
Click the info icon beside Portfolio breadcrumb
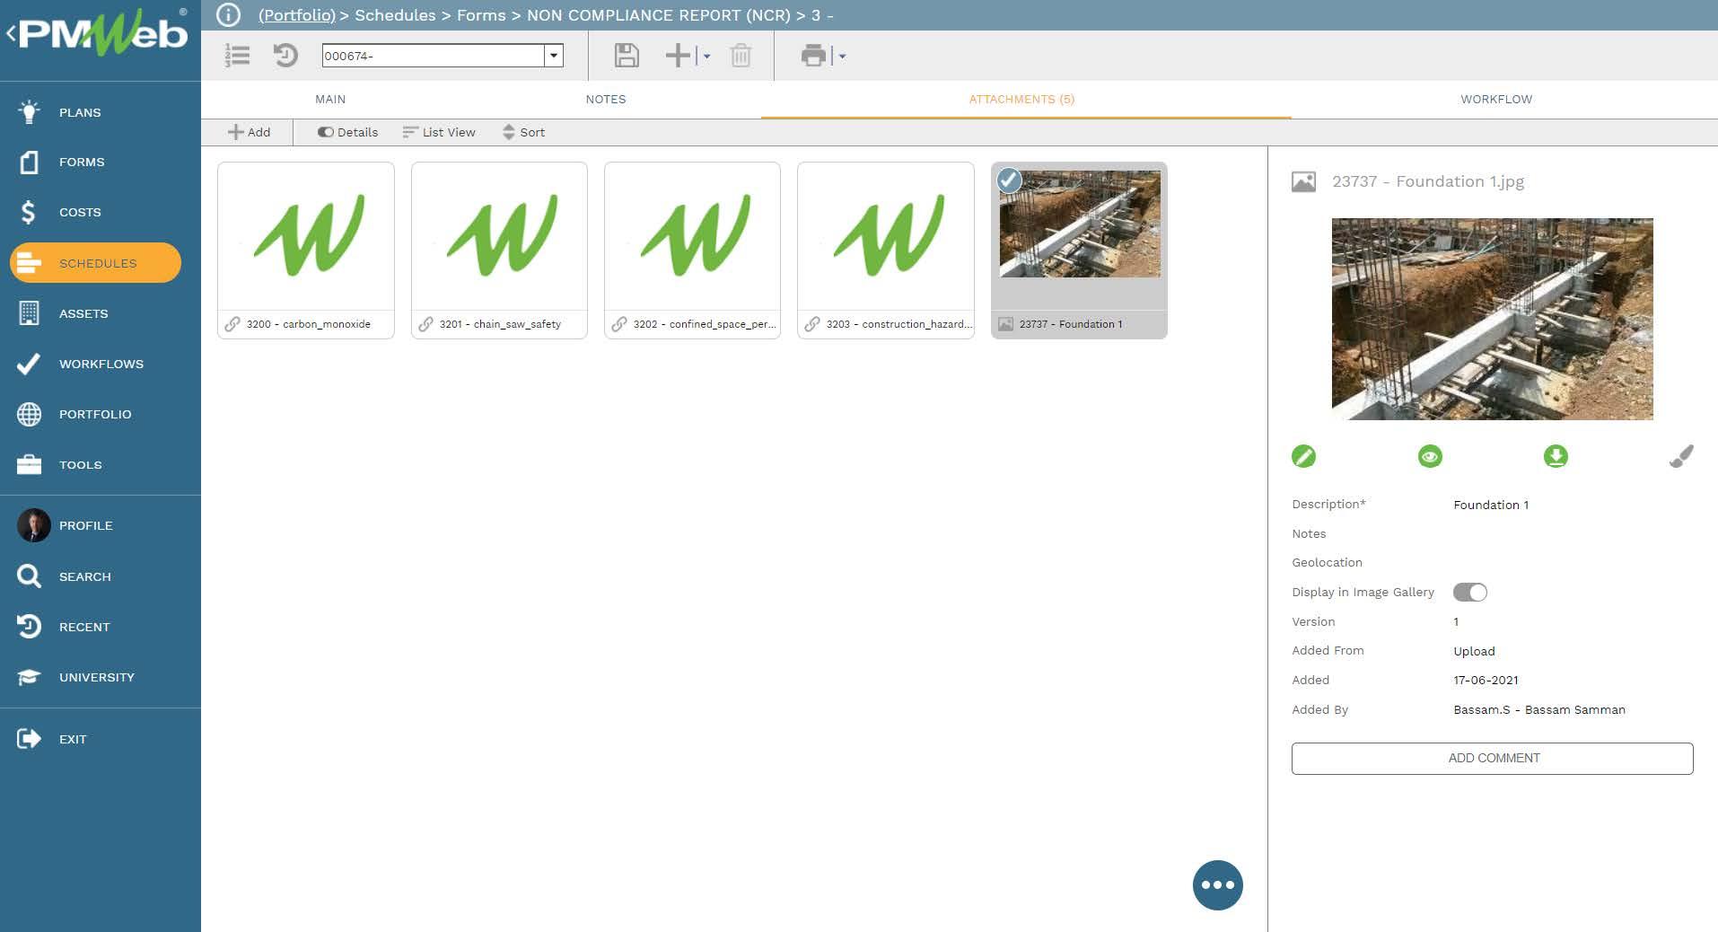coord(228,15)
